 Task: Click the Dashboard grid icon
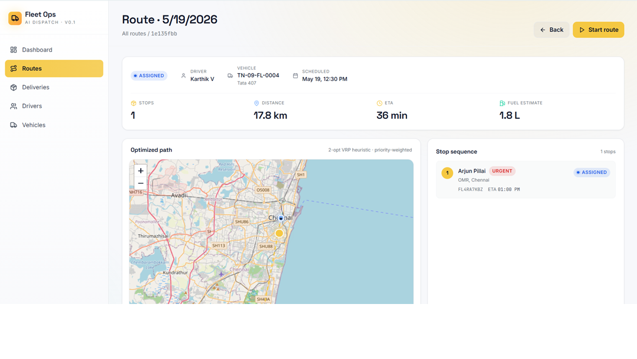tap(14, 50)
